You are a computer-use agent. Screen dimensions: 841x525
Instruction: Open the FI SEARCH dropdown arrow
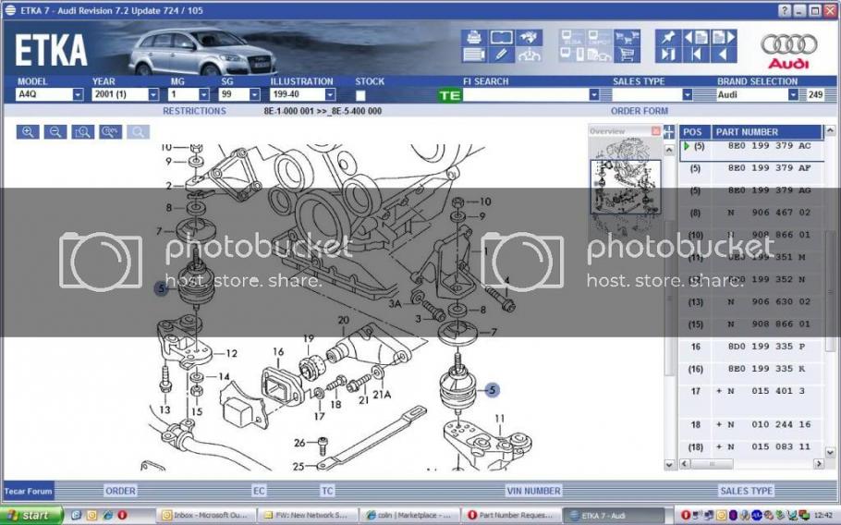coord(593,95)
